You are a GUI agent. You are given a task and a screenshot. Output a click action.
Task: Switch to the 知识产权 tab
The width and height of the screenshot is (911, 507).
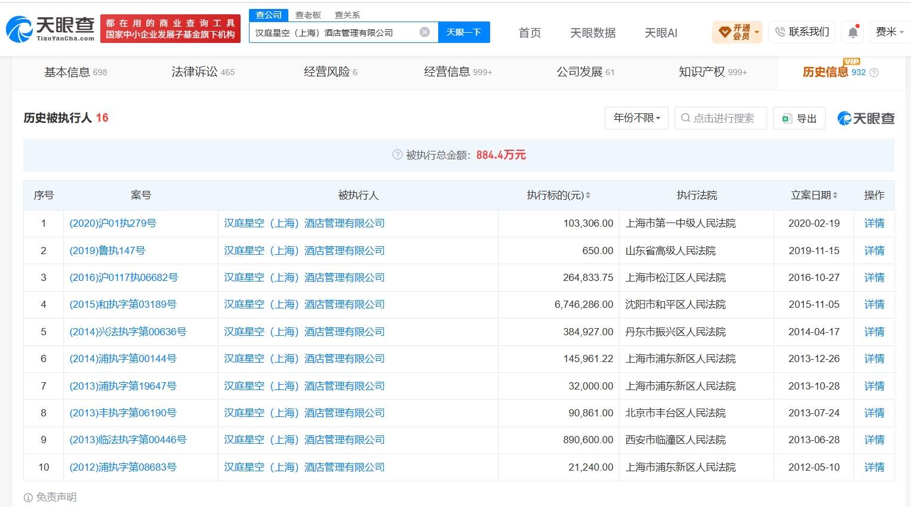tap(713, 72)
